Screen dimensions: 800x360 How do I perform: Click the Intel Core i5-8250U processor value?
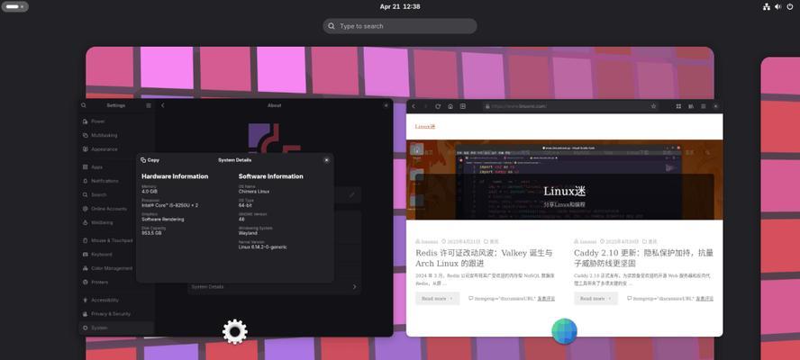pos(170,205)
